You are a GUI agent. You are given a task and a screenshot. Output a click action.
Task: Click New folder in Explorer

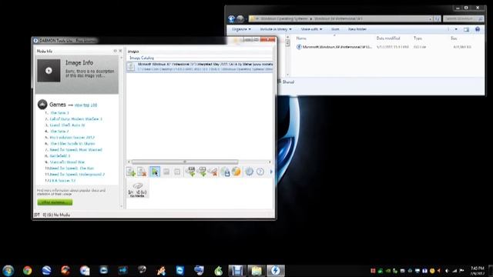pos(357,29)
